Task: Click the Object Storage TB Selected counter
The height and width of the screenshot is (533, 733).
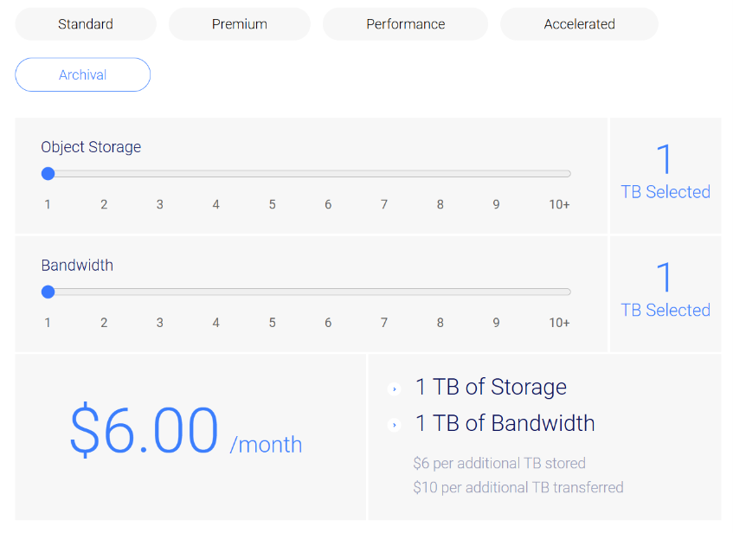Action: click(x=665, y=173)
